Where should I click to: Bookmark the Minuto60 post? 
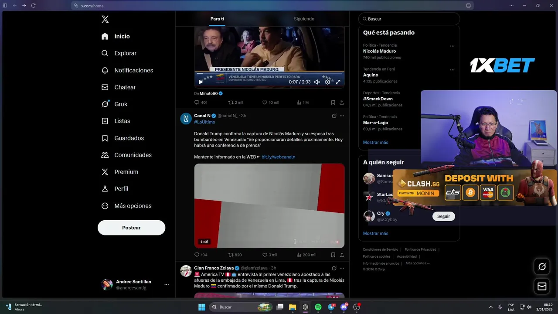[333, 102]
